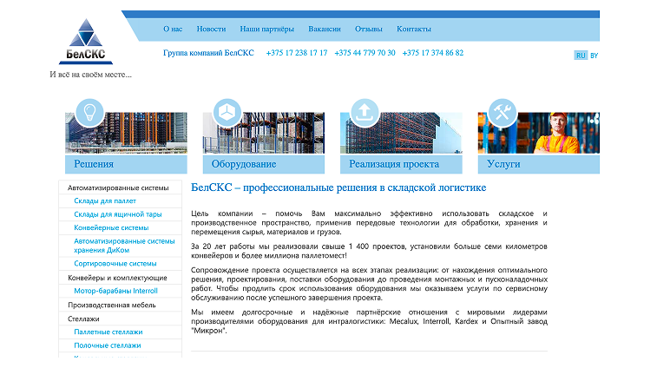Open the Отзывы menu item
The height and width of the screenshot is (368, 657).
click(369, 29)
